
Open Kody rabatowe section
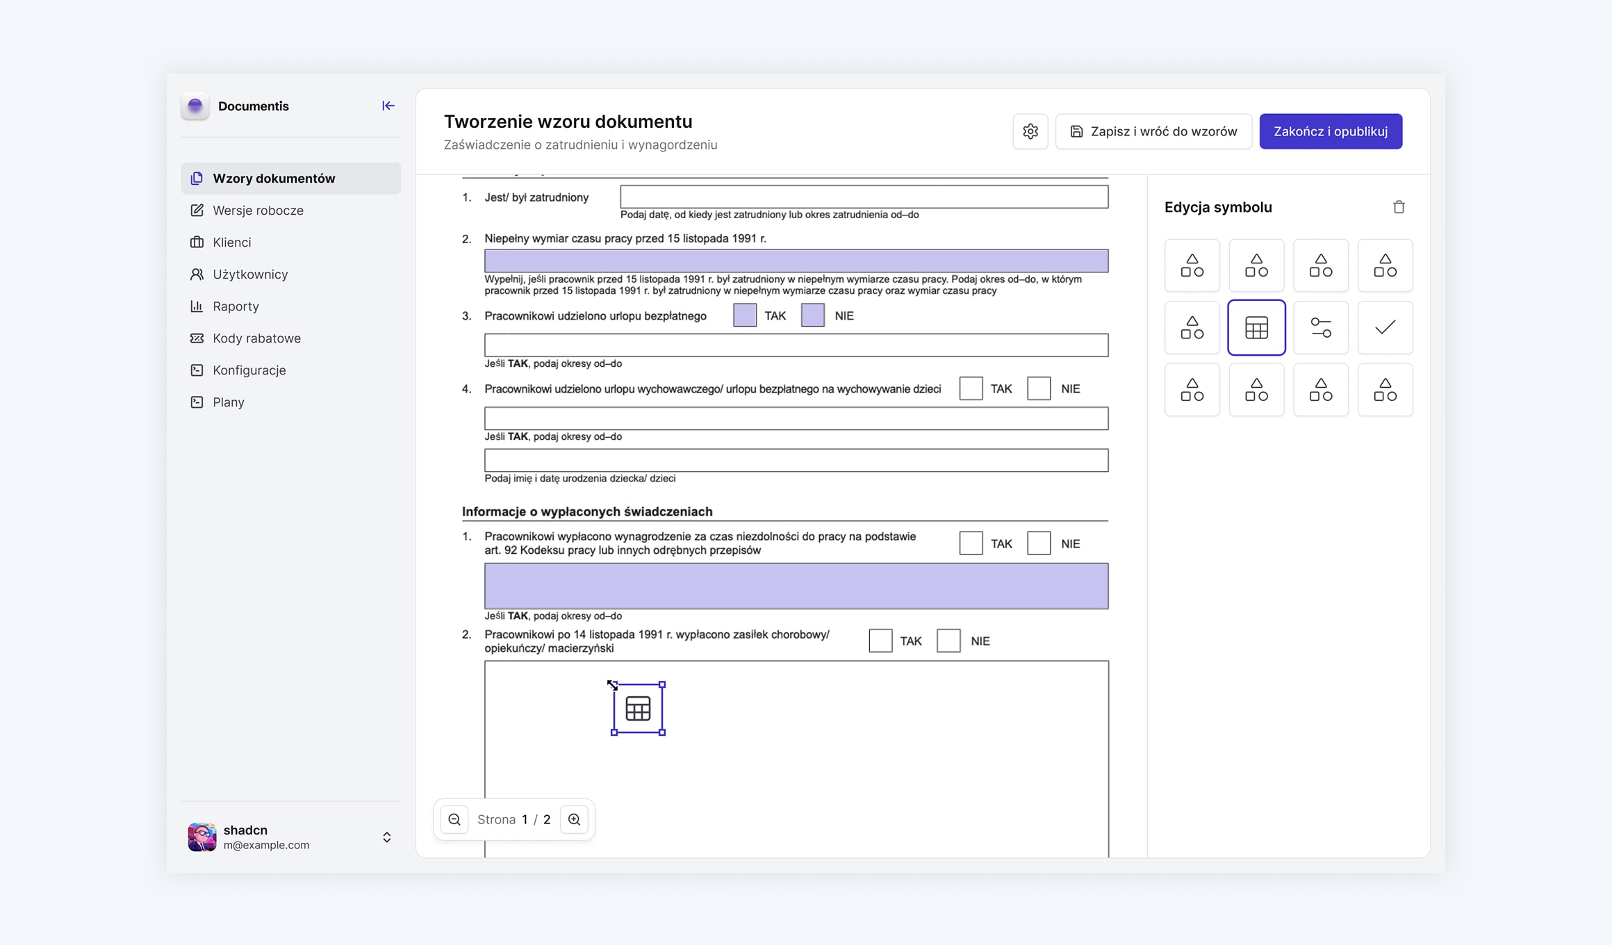click(x=291, y=338)
